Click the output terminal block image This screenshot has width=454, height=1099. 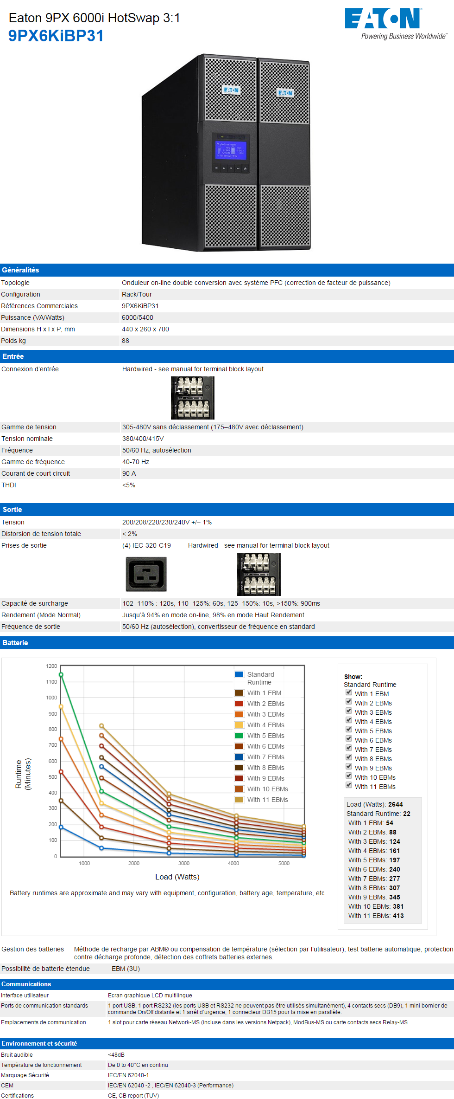(259, 575)
